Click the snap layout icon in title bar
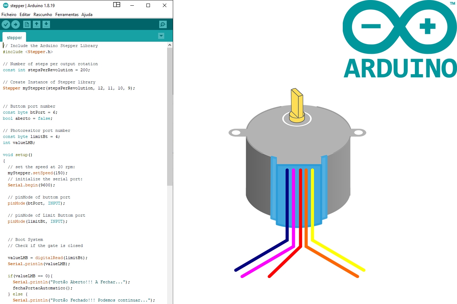Viewport: 457px width, 304px height. [x=117, y=5]
